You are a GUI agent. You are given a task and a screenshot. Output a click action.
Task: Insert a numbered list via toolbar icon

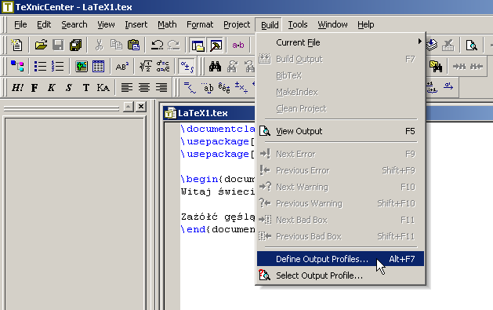(57, 66)
